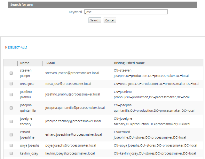The image size is (205, 159).
Task: Tick the kevinn josey checkbox
Action: 11,153
